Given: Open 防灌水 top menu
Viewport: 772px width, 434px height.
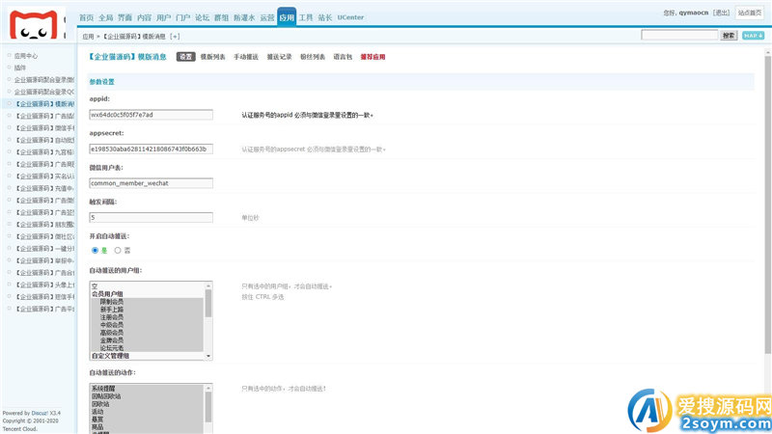Looking at the screenshot, I should coord(244,17).
